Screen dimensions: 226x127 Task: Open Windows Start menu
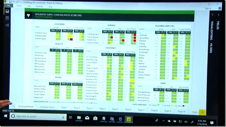pos(5,116)
